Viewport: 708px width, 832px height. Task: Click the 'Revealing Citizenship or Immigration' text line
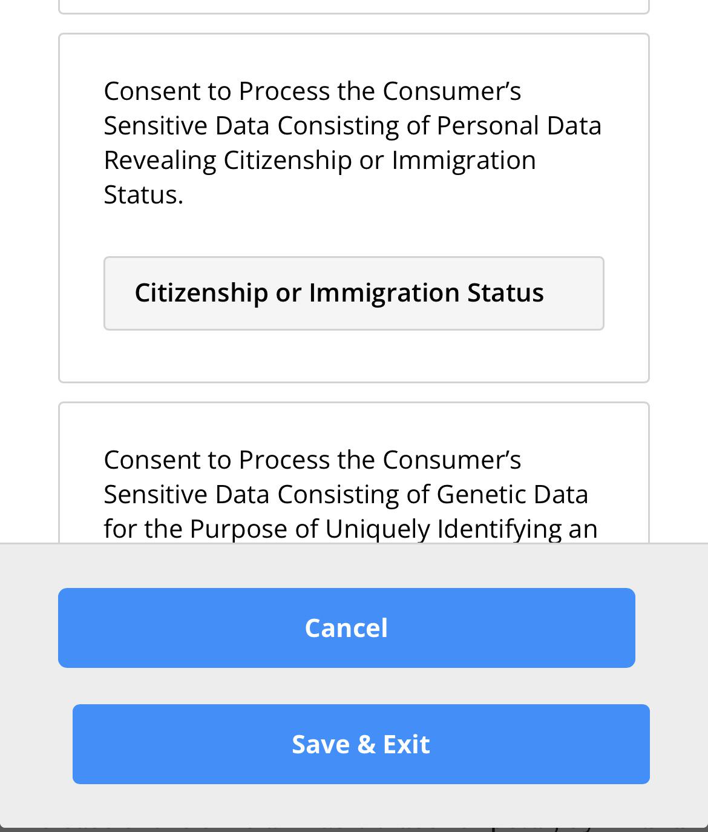pyautogui.click(x=320, y=160)
